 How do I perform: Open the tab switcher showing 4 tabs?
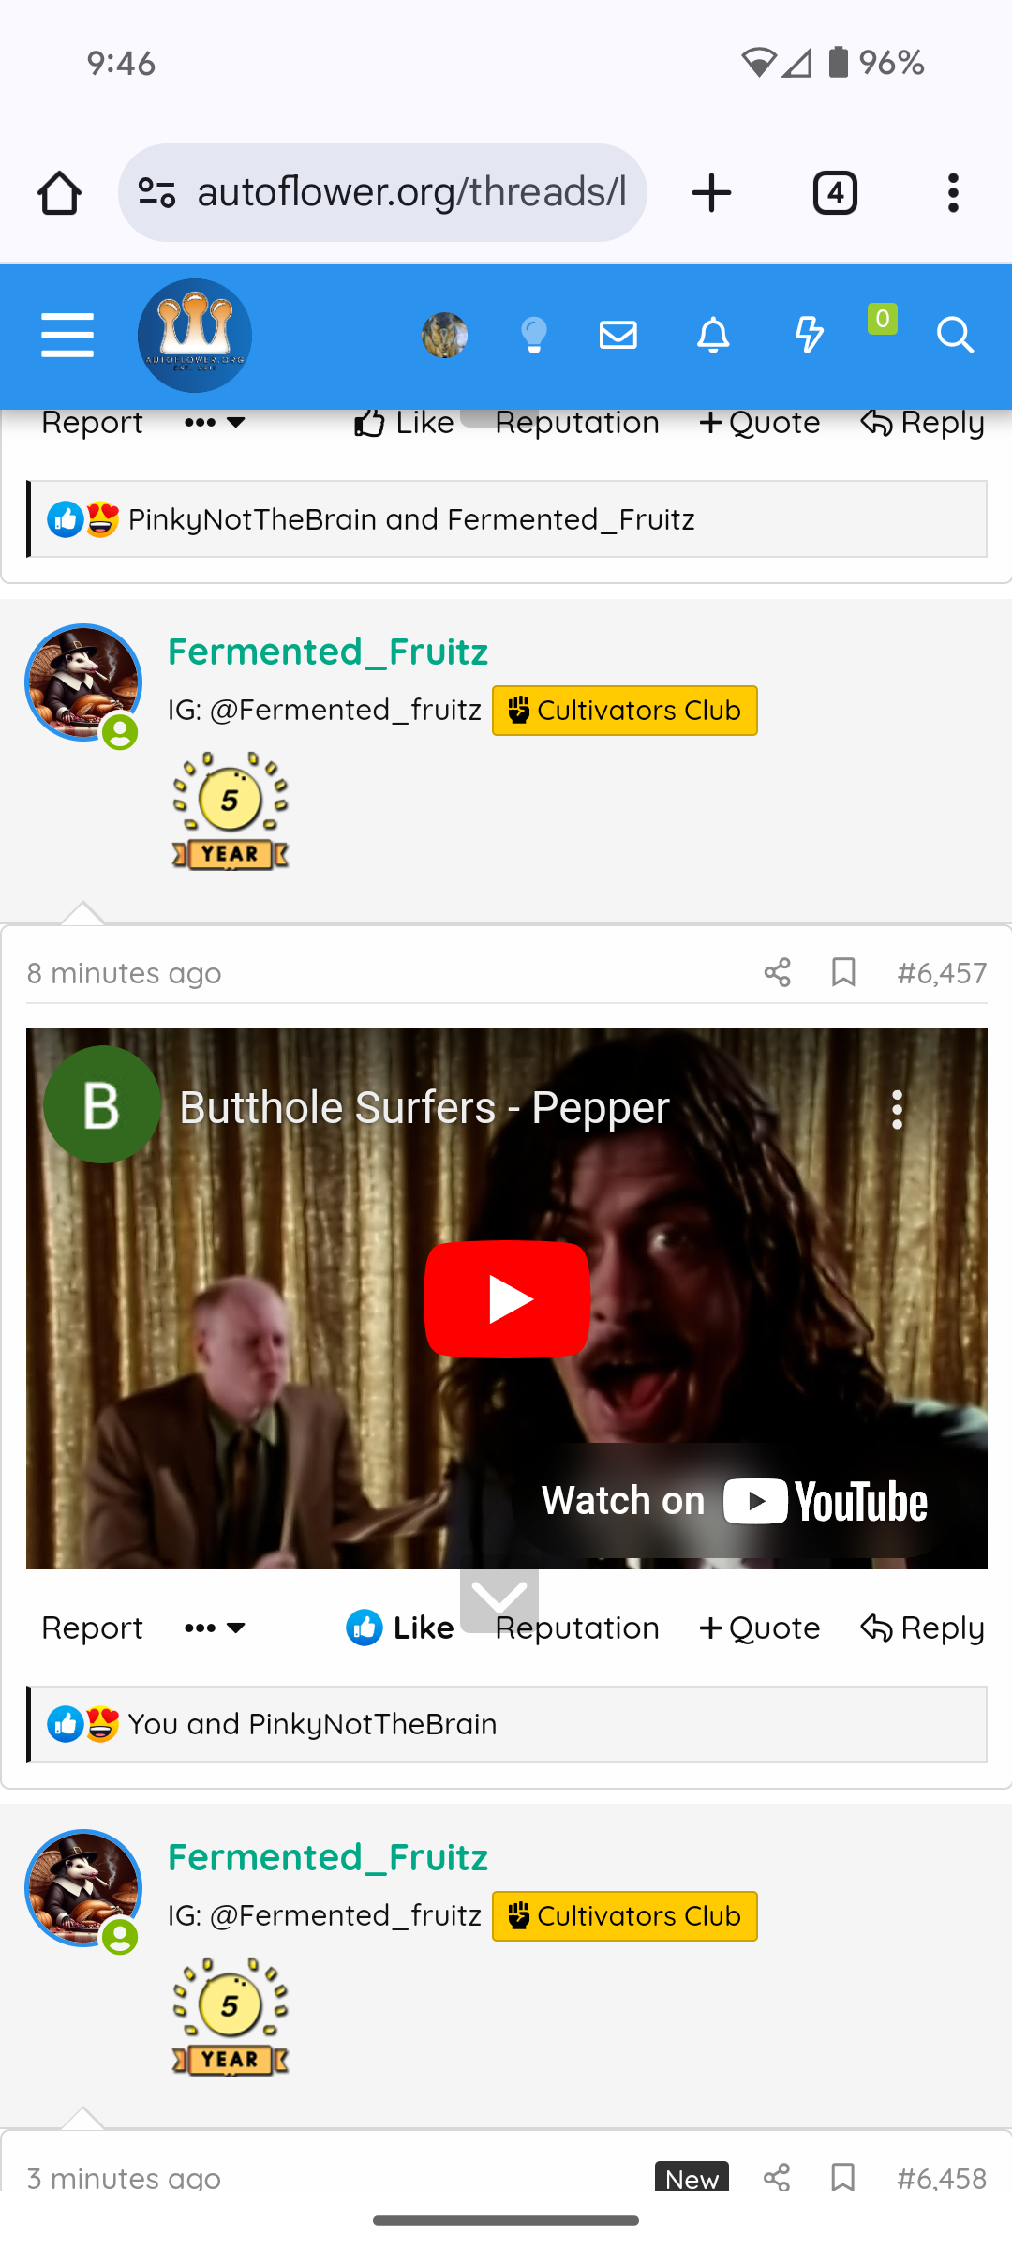835,193
